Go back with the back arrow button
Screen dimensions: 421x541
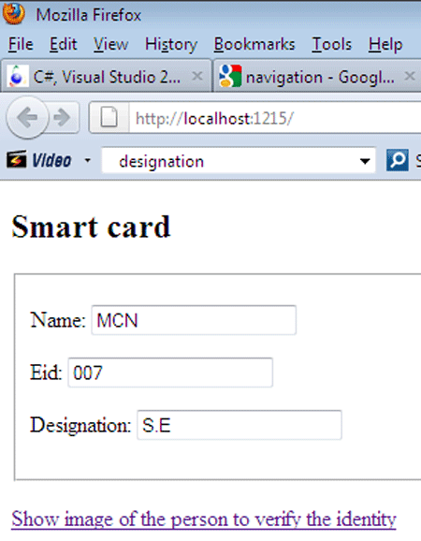pos(27,118)
